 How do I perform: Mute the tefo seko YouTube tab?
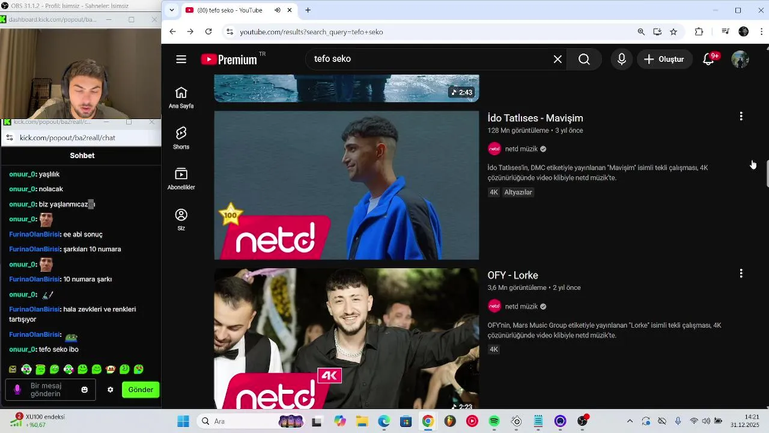pyautogui.click(x=278, y=10)
